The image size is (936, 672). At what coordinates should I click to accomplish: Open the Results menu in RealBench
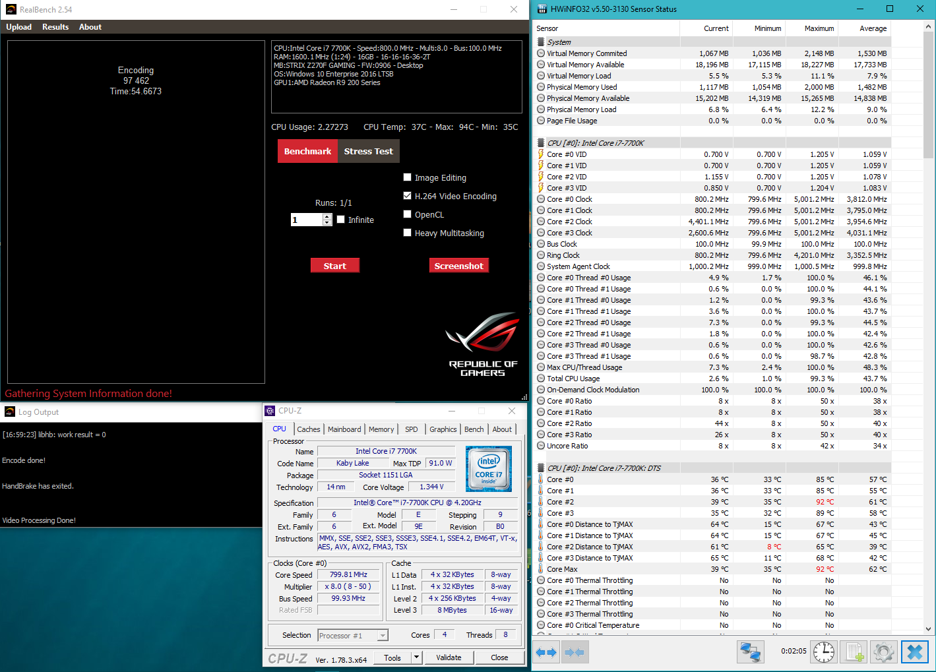pyautogui.click(x=55, y=27)
